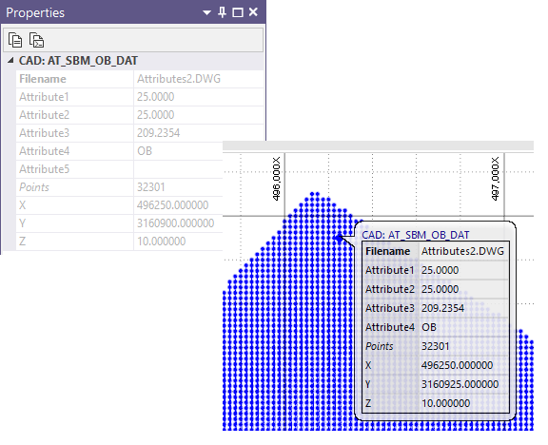Click the empty Attribute5 value field
The image size is (548, 445).
(x=178, y=169)
